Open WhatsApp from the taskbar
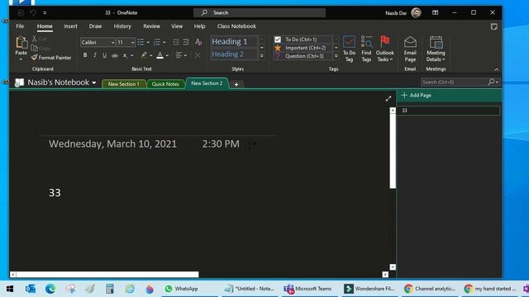 pyautogui.click(x=181, y=289)
